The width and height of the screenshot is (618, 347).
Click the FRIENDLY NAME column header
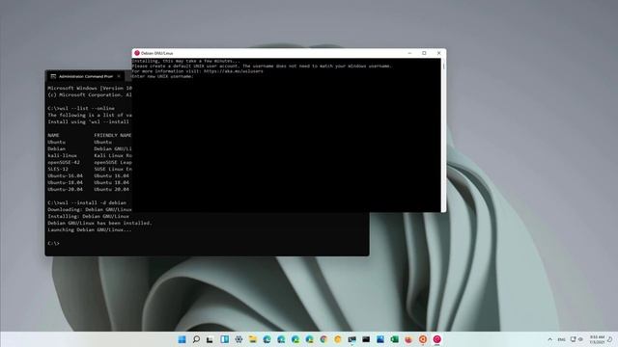coord(113,135)
